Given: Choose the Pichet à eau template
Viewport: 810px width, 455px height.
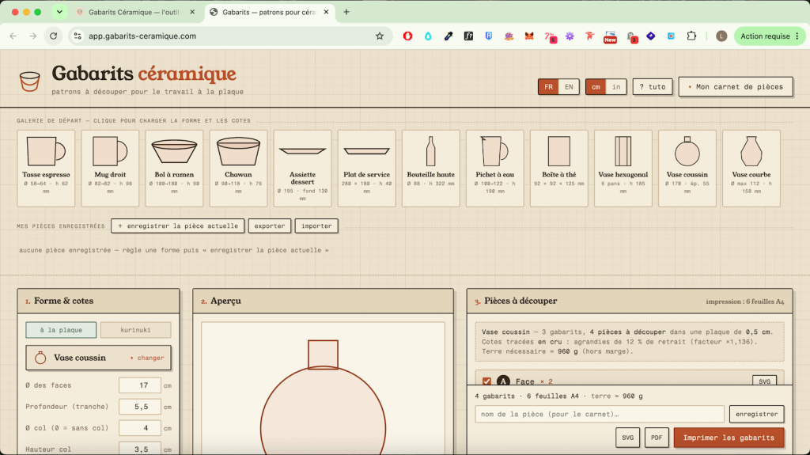Looking at the screenshot, I should pos(494,168).
